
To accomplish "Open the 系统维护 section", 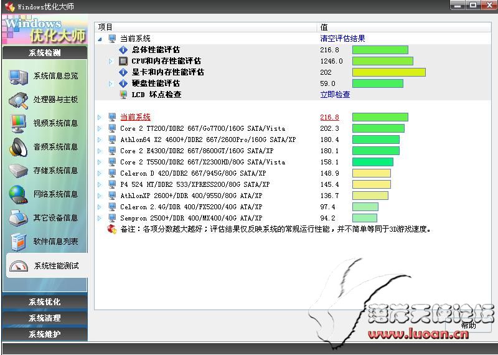I will (x=45, y=334).
